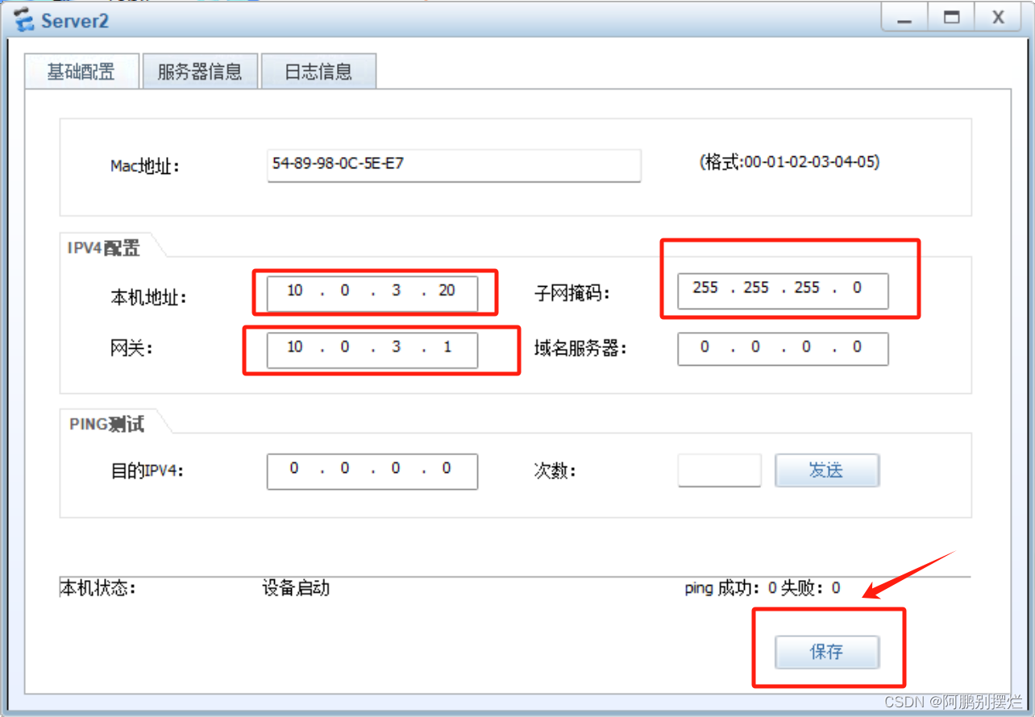Click the IPV4配置 group label
Screen dimensions: 1035x717
tap(104, 248)
